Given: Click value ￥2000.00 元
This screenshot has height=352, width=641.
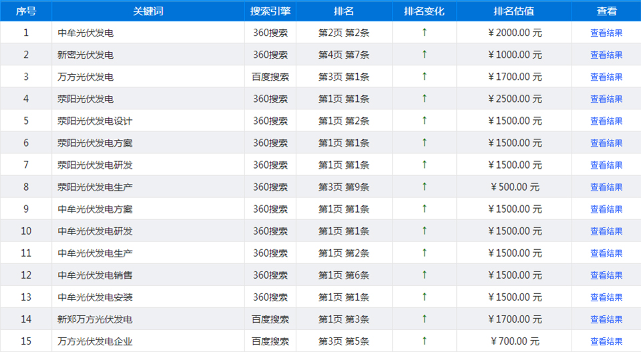Looking at the screenshot, I should 515,33.
